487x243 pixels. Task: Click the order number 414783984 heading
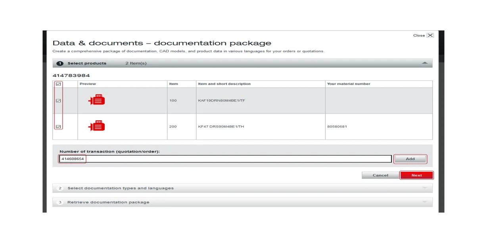[71, 75]
